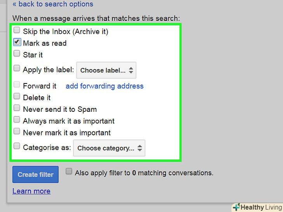Go back to search options
This screenshot has height=212, width=283.
[x=53, y=4]
